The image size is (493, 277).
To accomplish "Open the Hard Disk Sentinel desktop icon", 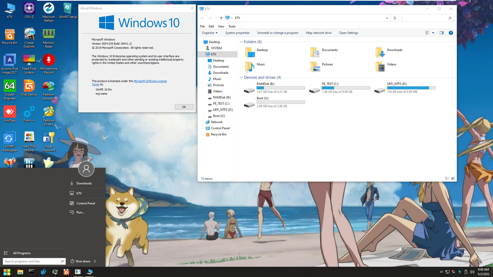I will point(29,142).
